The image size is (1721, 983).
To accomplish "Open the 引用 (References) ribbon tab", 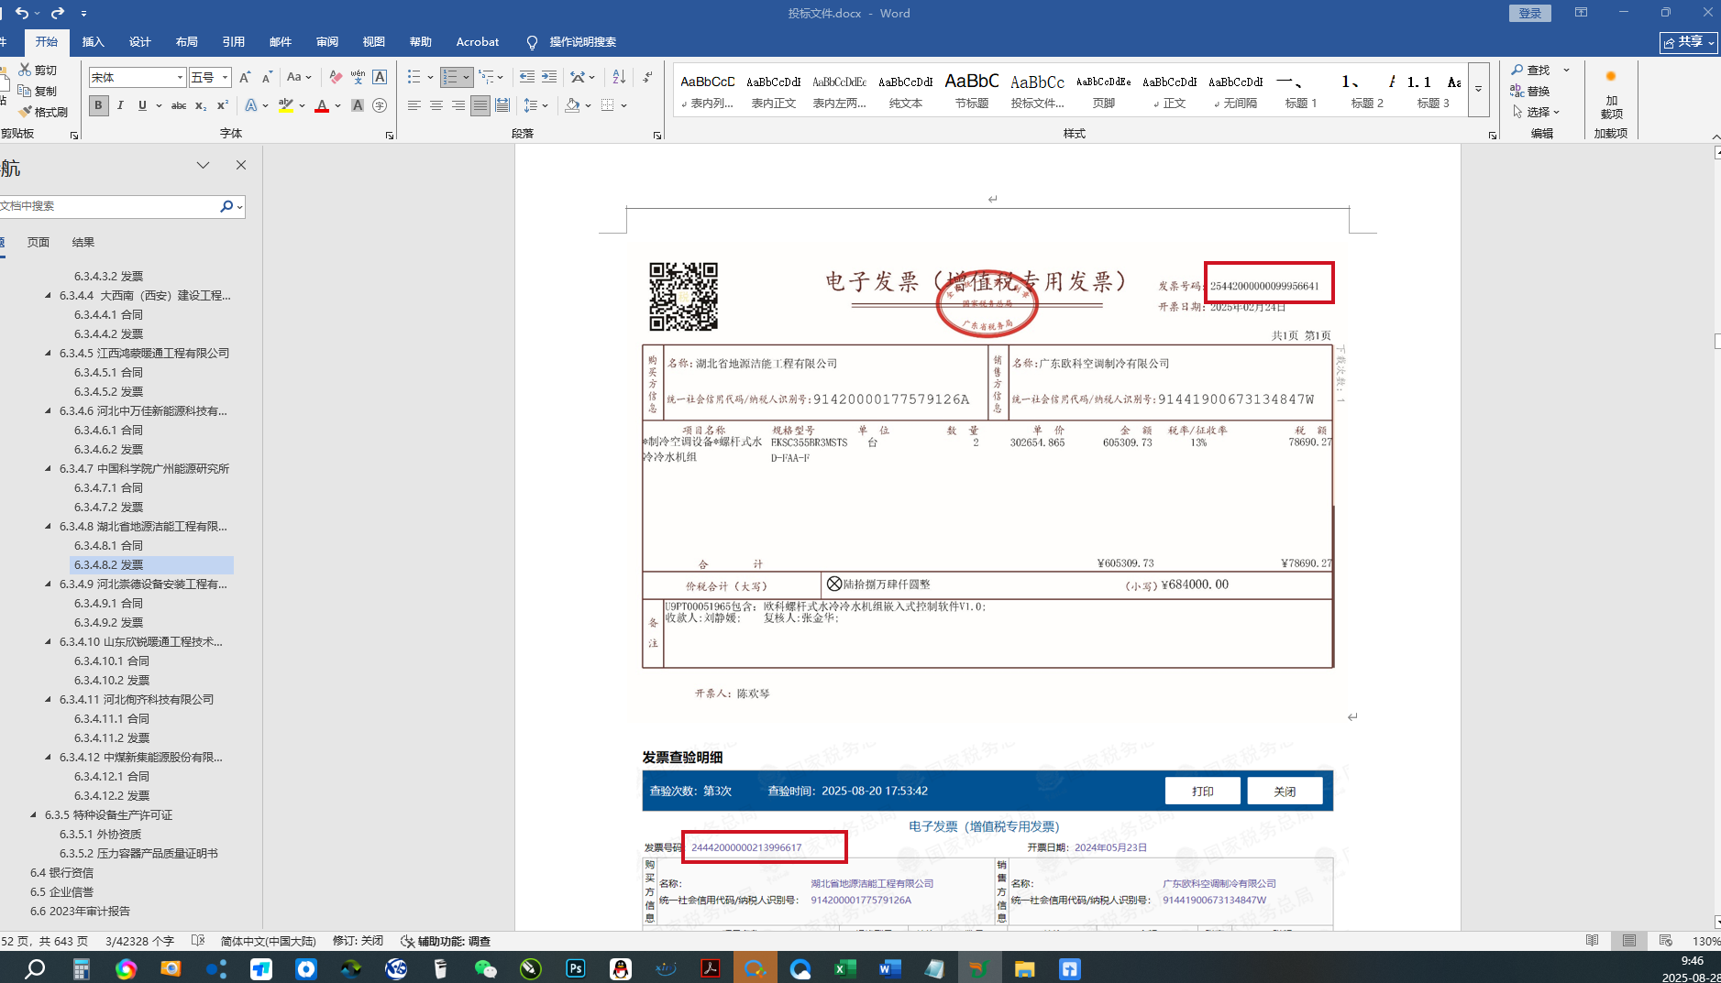I will [233, 41].
